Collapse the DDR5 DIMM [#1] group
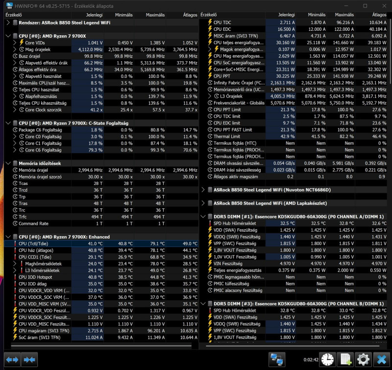392x370 pixels. (203, 217)
